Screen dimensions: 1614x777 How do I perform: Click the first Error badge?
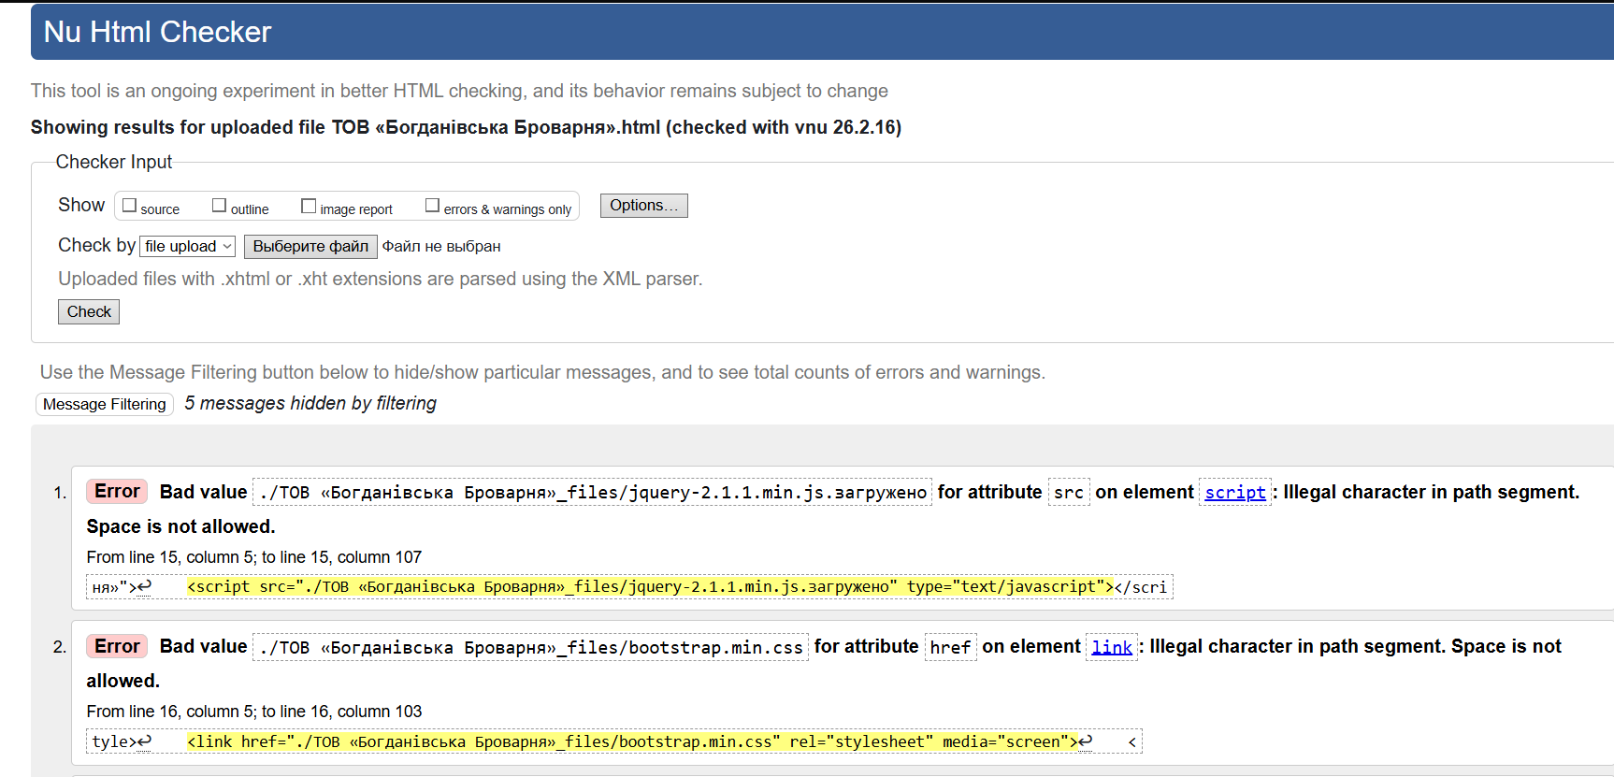tap(117, 492)
